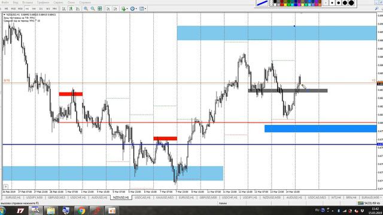The width and height of the screenshot is (383, 215).
Task: Click the RU language indicator in tray
Action: 317,210
